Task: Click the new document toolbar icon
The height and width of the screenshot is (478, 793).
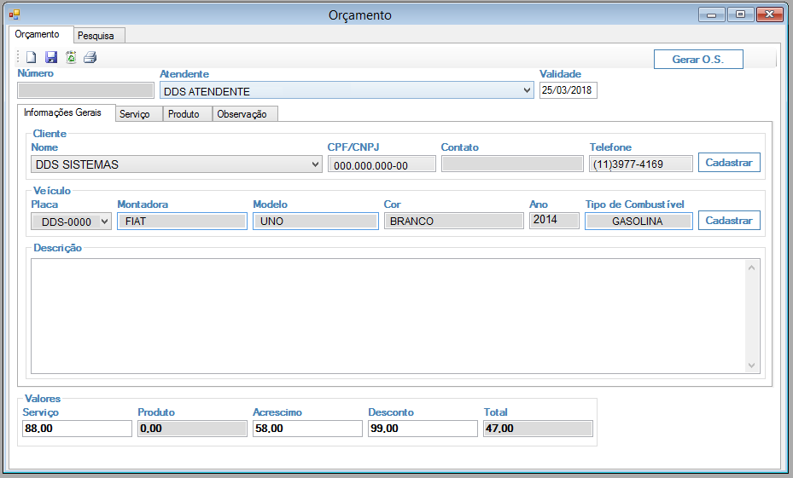Action: click(x=32, y=58)
